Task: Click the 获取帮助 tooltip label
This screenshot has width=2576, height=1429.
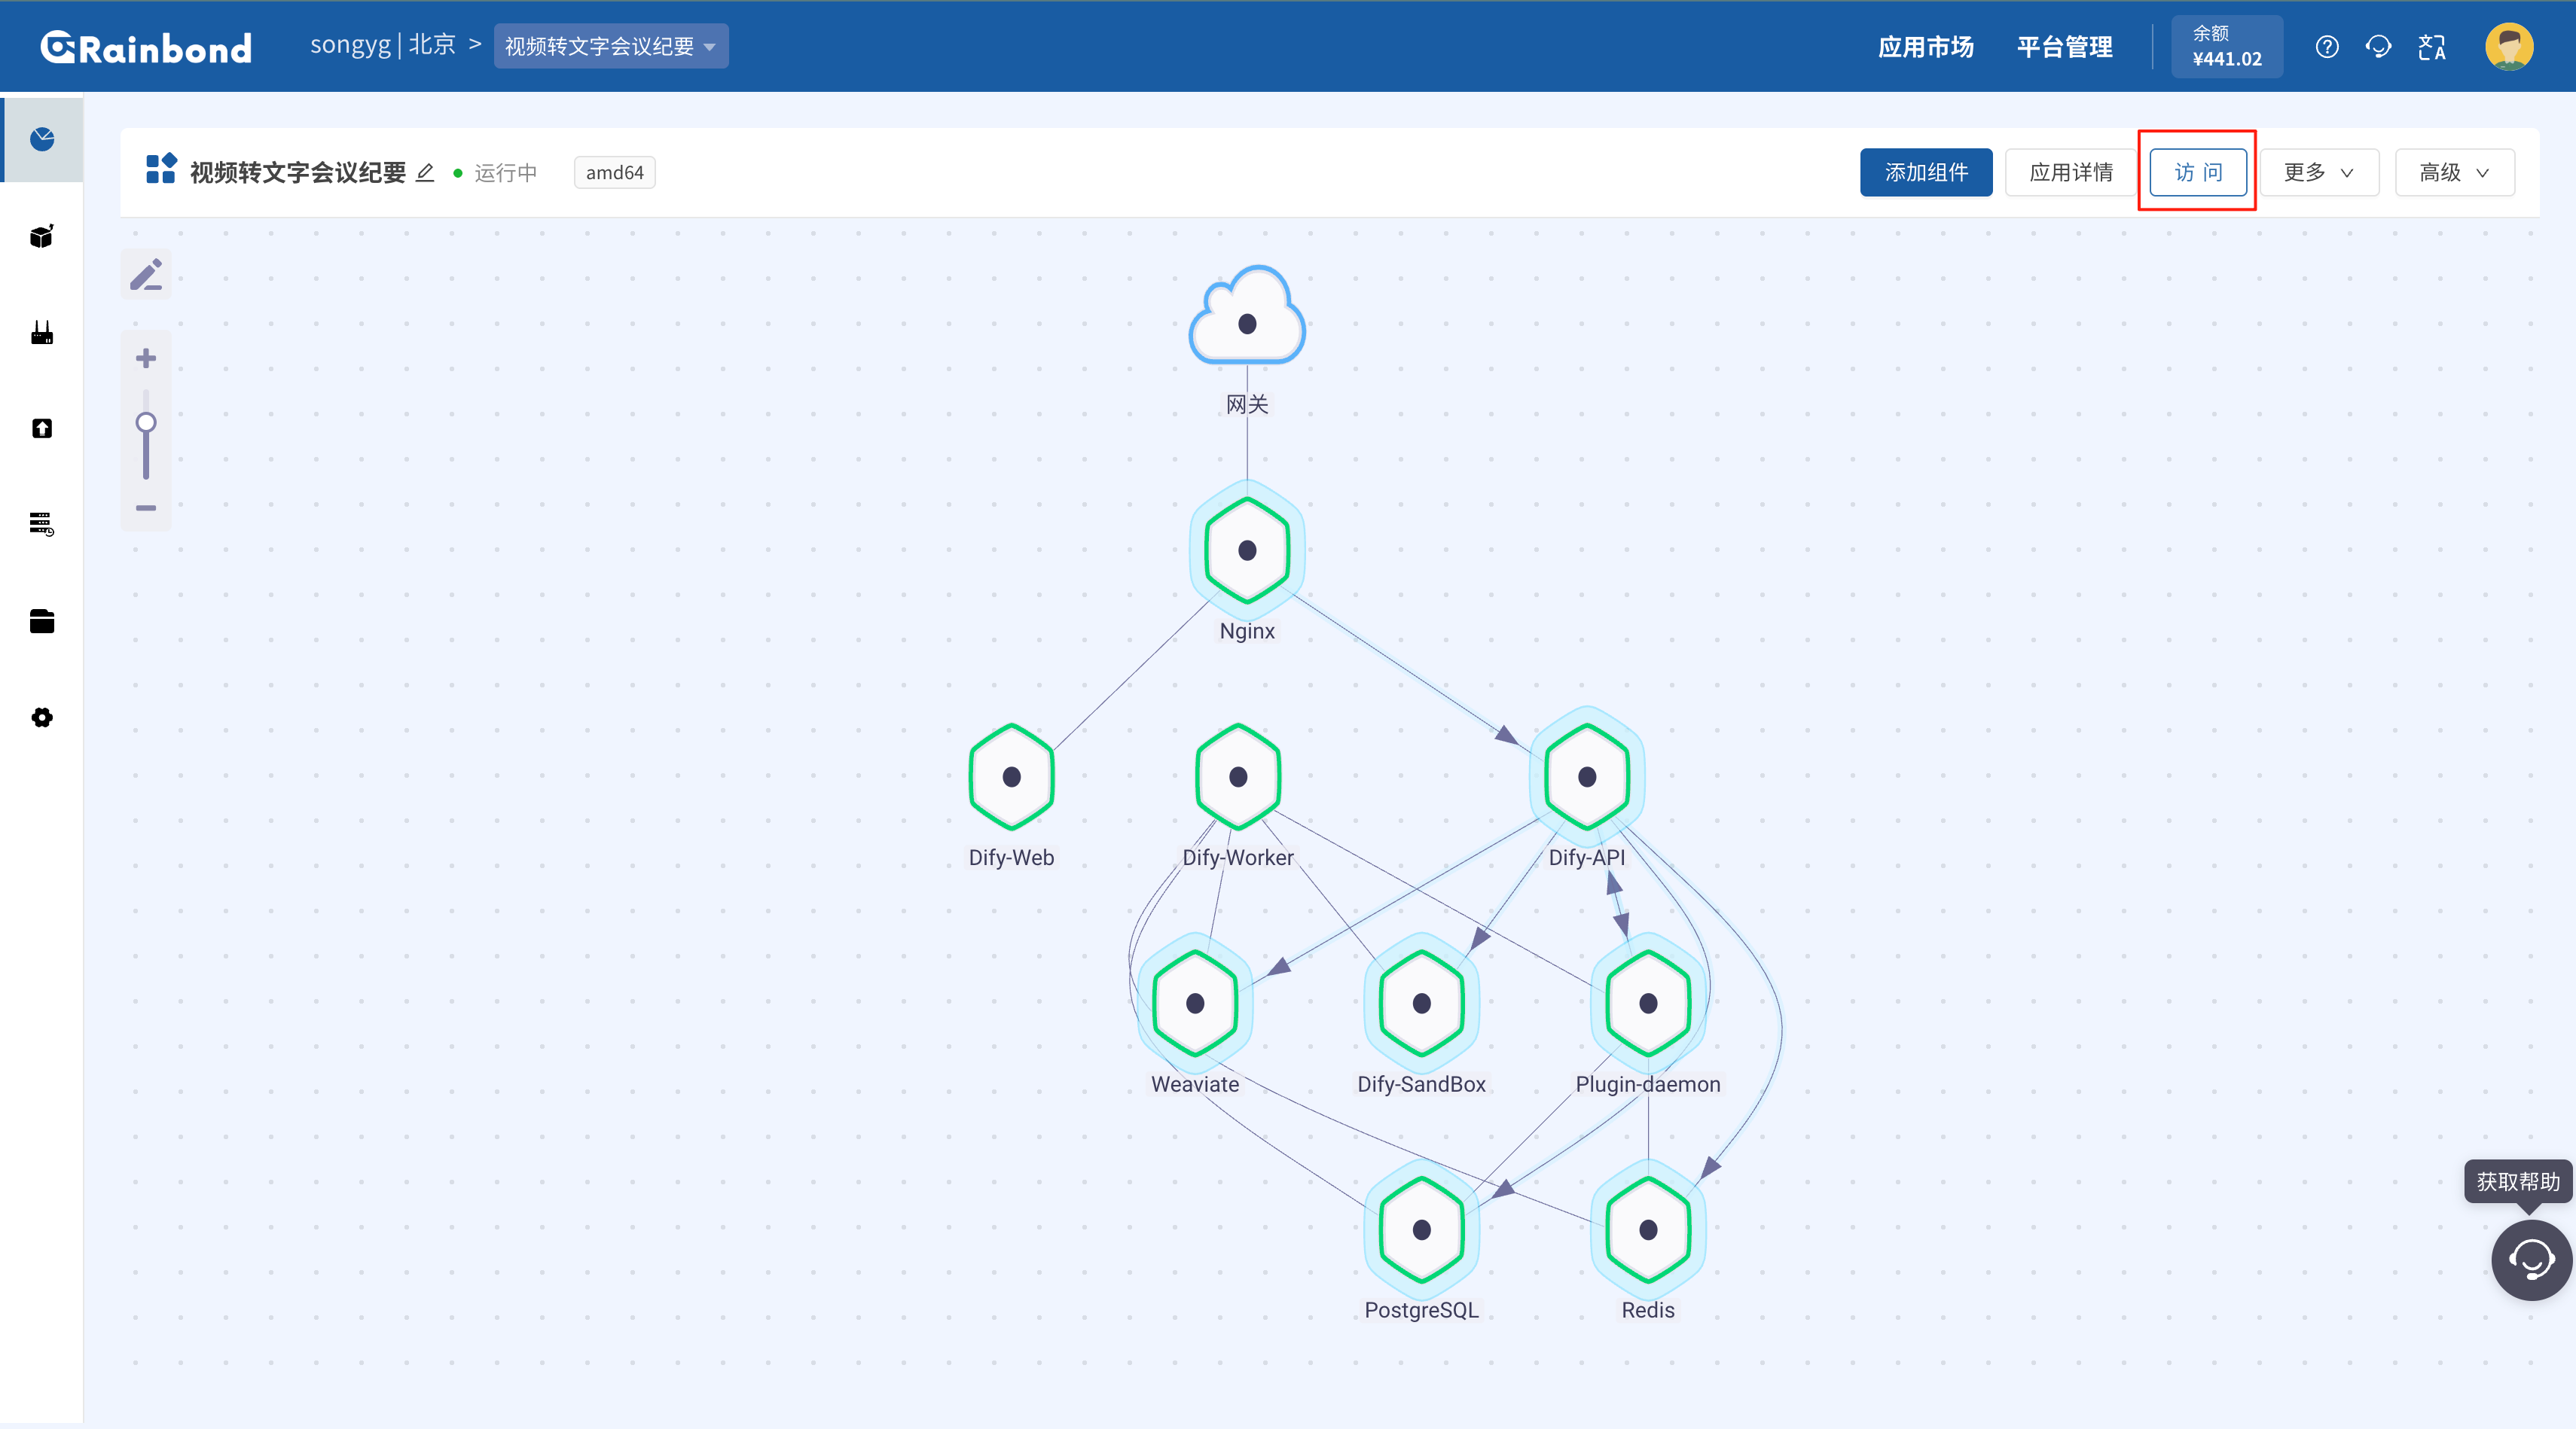Action: click(2517, 1181)
